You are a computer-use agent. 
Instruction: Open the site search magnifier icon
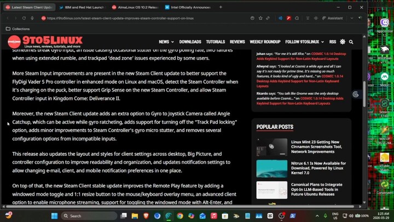point(351,42)
